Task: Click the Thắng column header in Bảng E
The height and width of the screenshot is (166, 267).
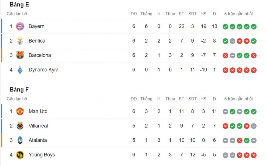Action: (146, 14)
